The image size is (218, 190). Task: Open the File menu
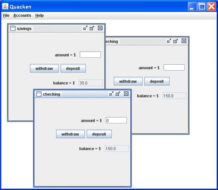pos(6,16)
